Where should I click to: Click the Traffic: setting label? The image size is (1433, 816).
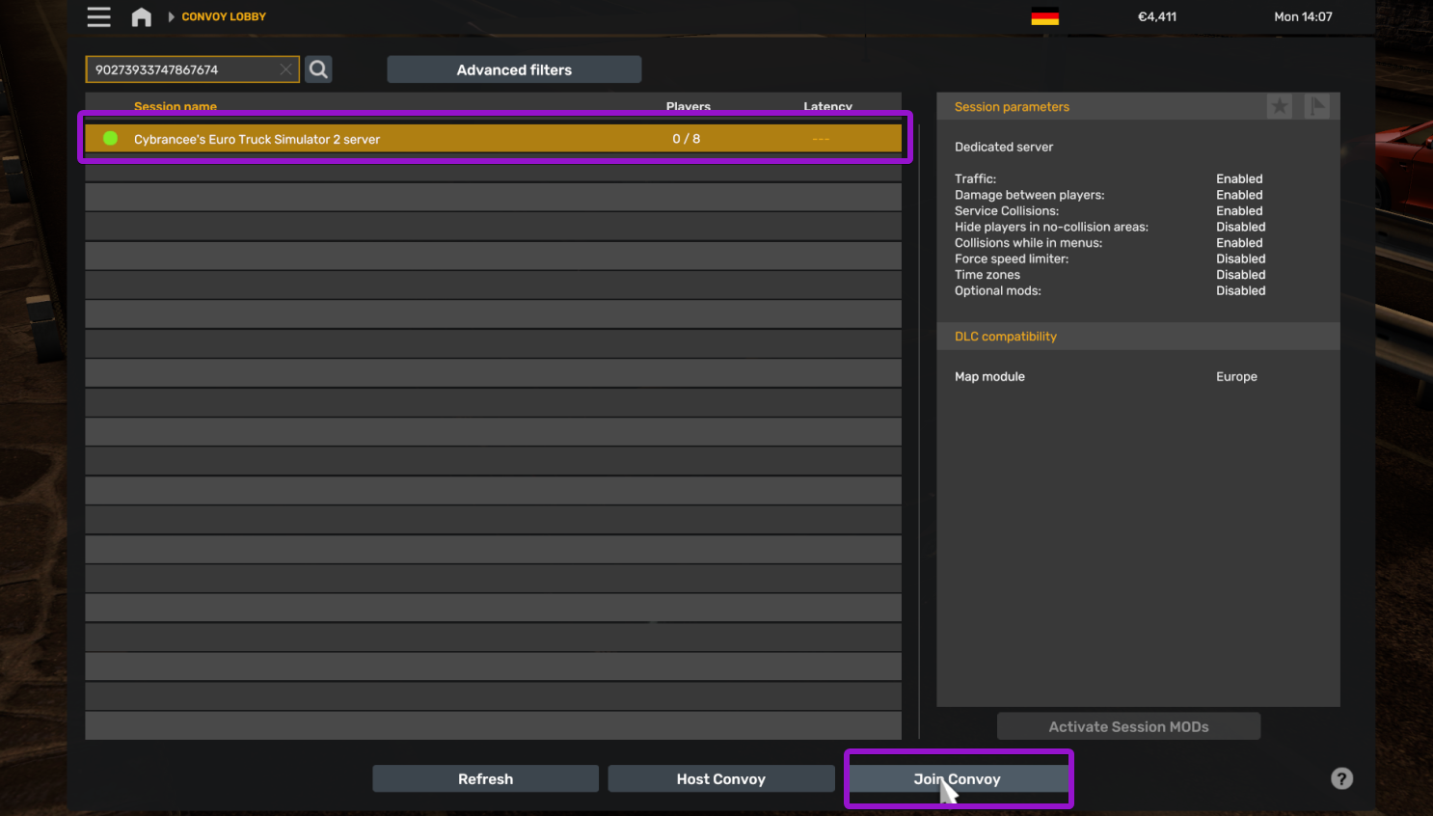point(975,178)
